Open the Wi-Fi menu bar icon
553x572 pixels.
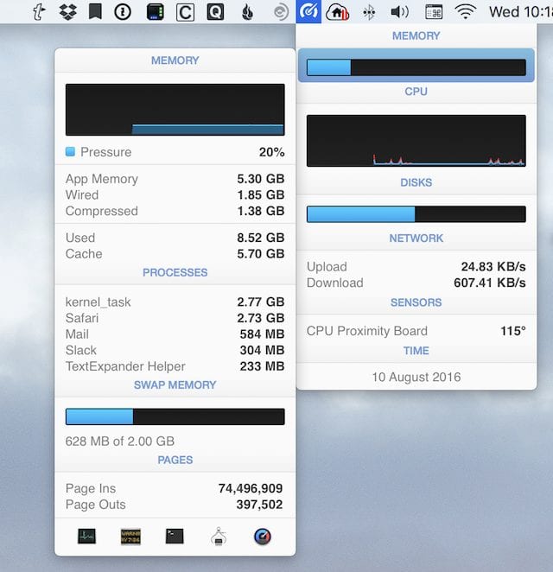click(x=466, y=12)
